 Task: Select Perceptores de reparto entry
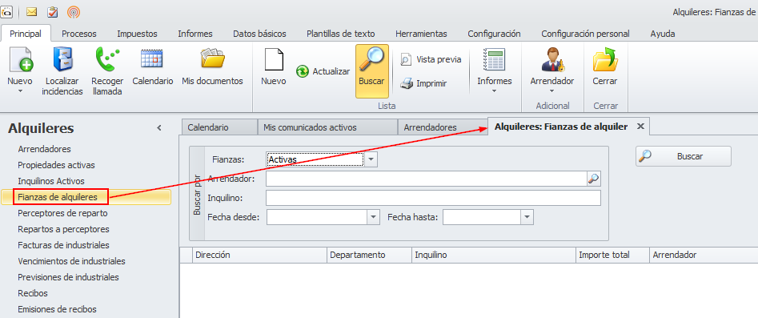tap(63, 213)
